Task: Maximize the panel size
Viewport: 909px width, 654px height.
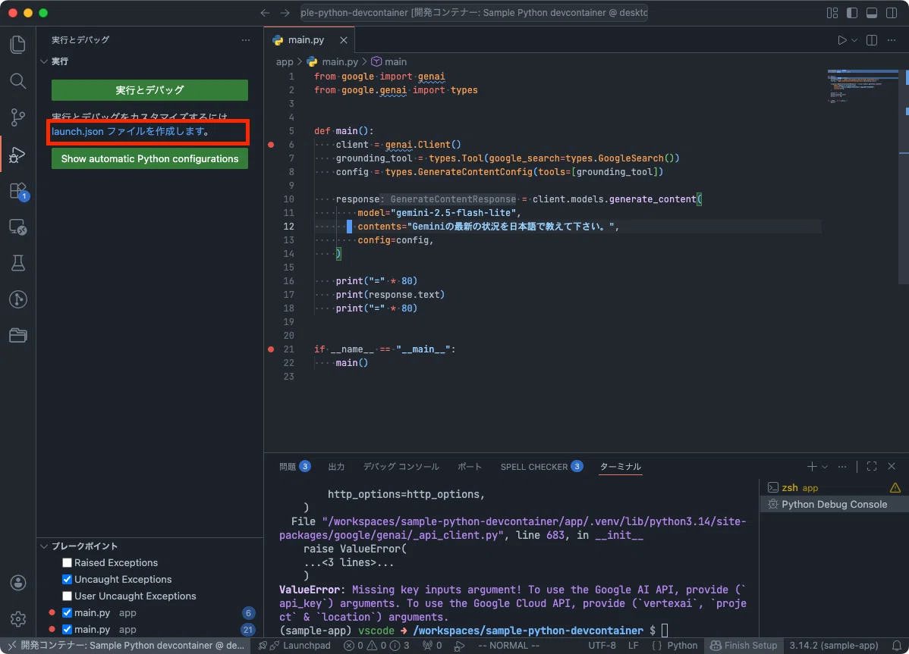Action: (x=872, y=467)
